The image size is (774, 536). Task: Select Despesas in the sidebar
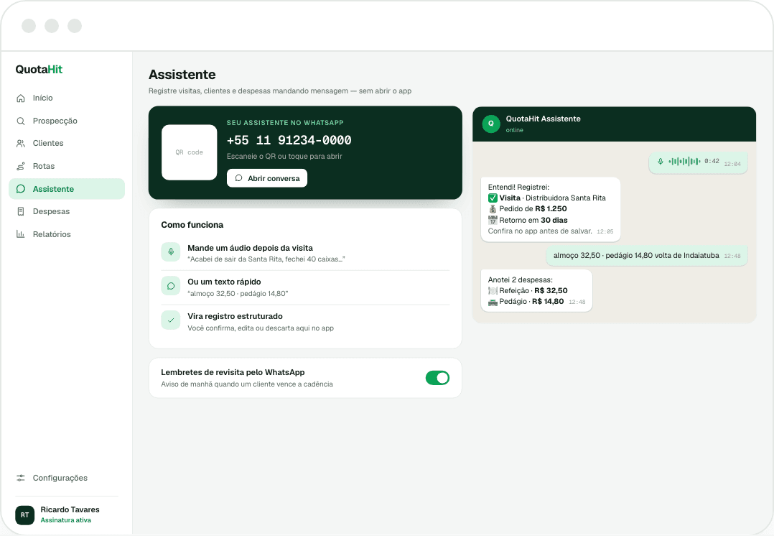(x=67, y=211)
